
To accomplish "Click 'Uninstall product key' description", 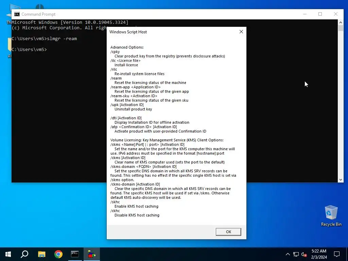I will 133,109.
